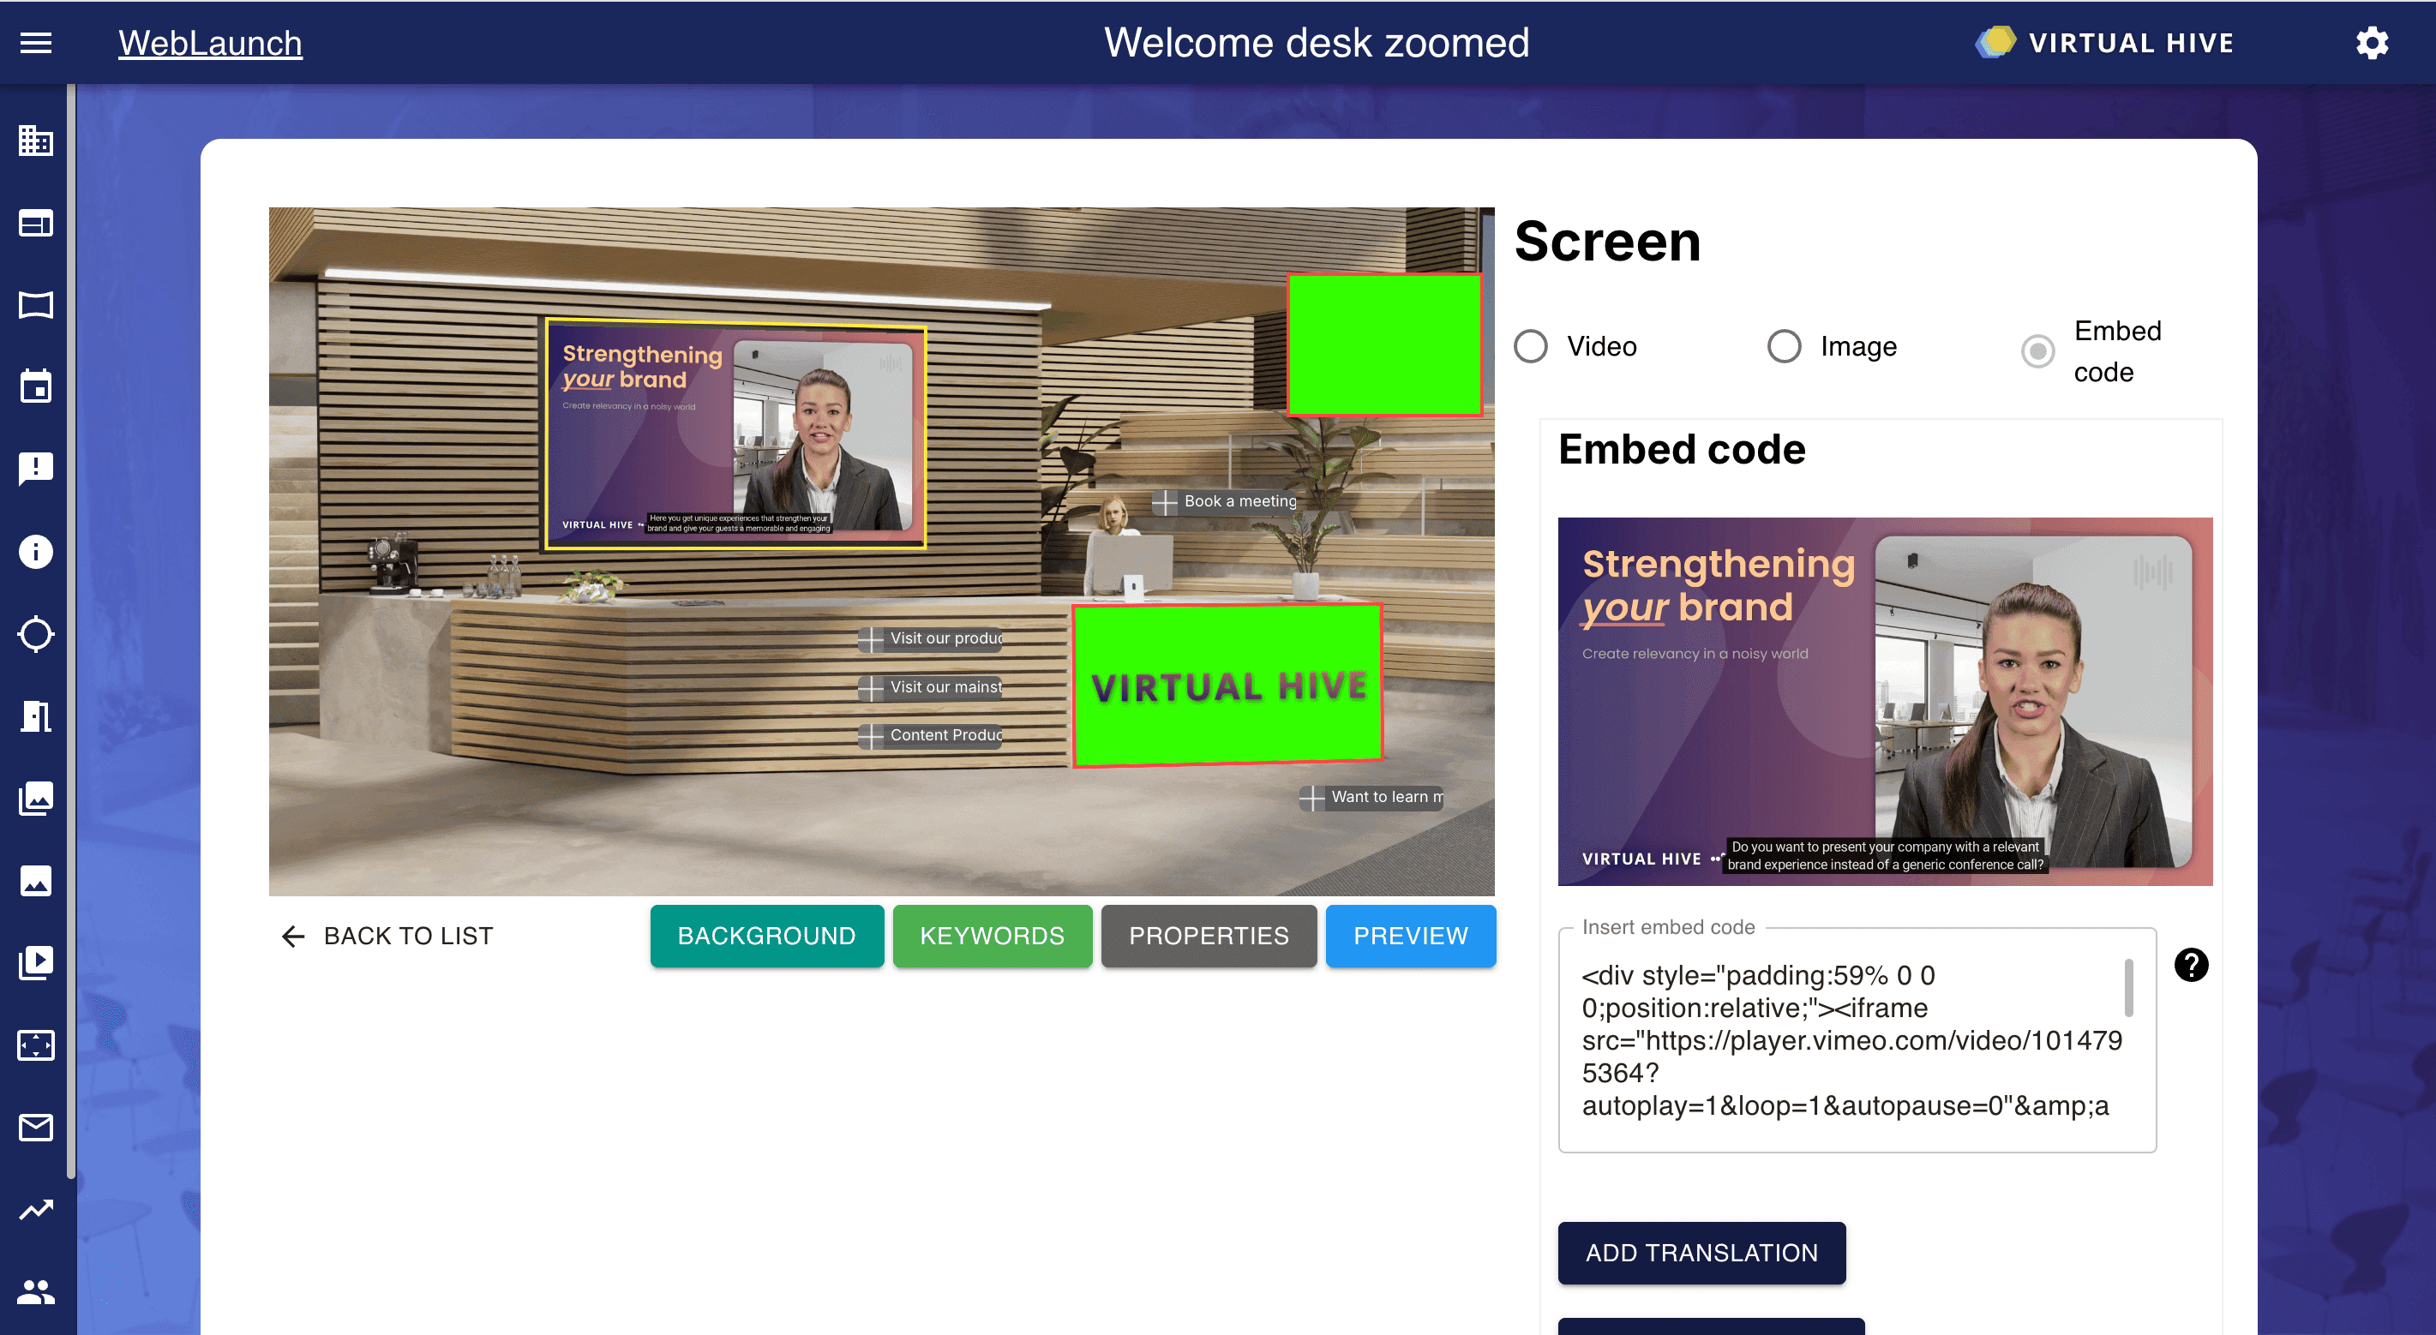Open the panorama scene sidebar icon

pyautogui.click(x=36, y=304)
